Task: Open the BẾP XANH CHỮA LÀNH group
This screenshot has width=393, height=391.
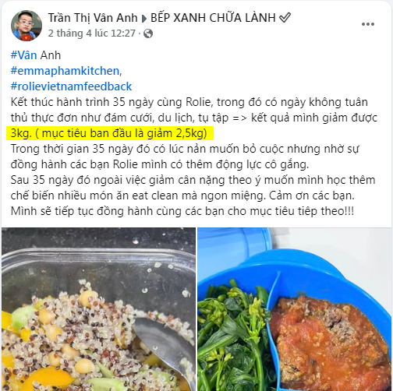Action: (x=213, y=18)
